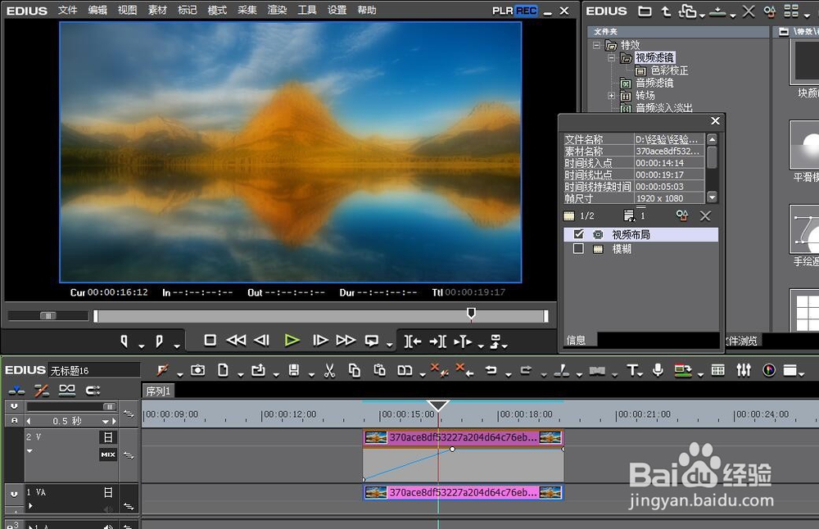The height and width of the screenshot is (529, 819).
Task: Open the 编辑 menu
Action: [97, 10]
